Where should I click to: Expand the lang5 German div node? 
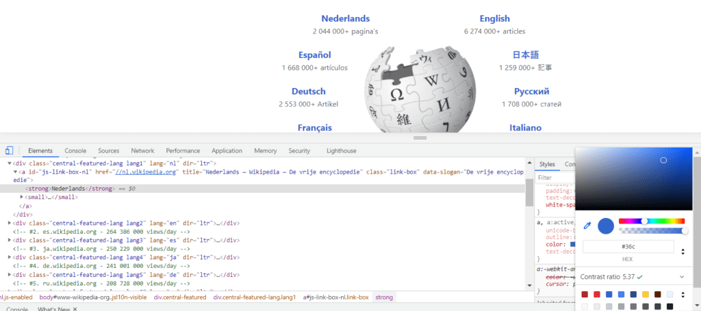[10, 274]
